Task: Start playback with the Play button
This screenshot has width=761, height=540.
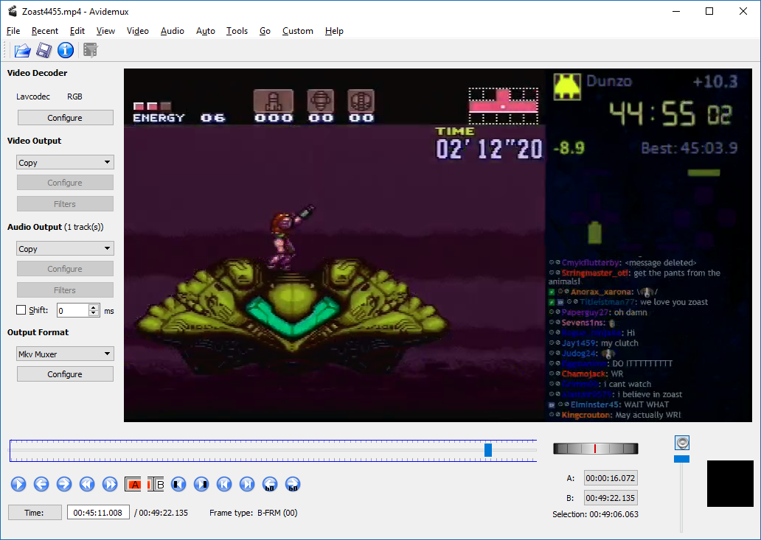Action: point(18,484)
